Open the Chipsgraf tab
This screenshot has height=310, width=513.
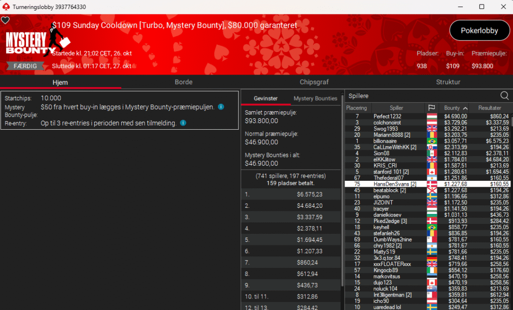(314, 82)
